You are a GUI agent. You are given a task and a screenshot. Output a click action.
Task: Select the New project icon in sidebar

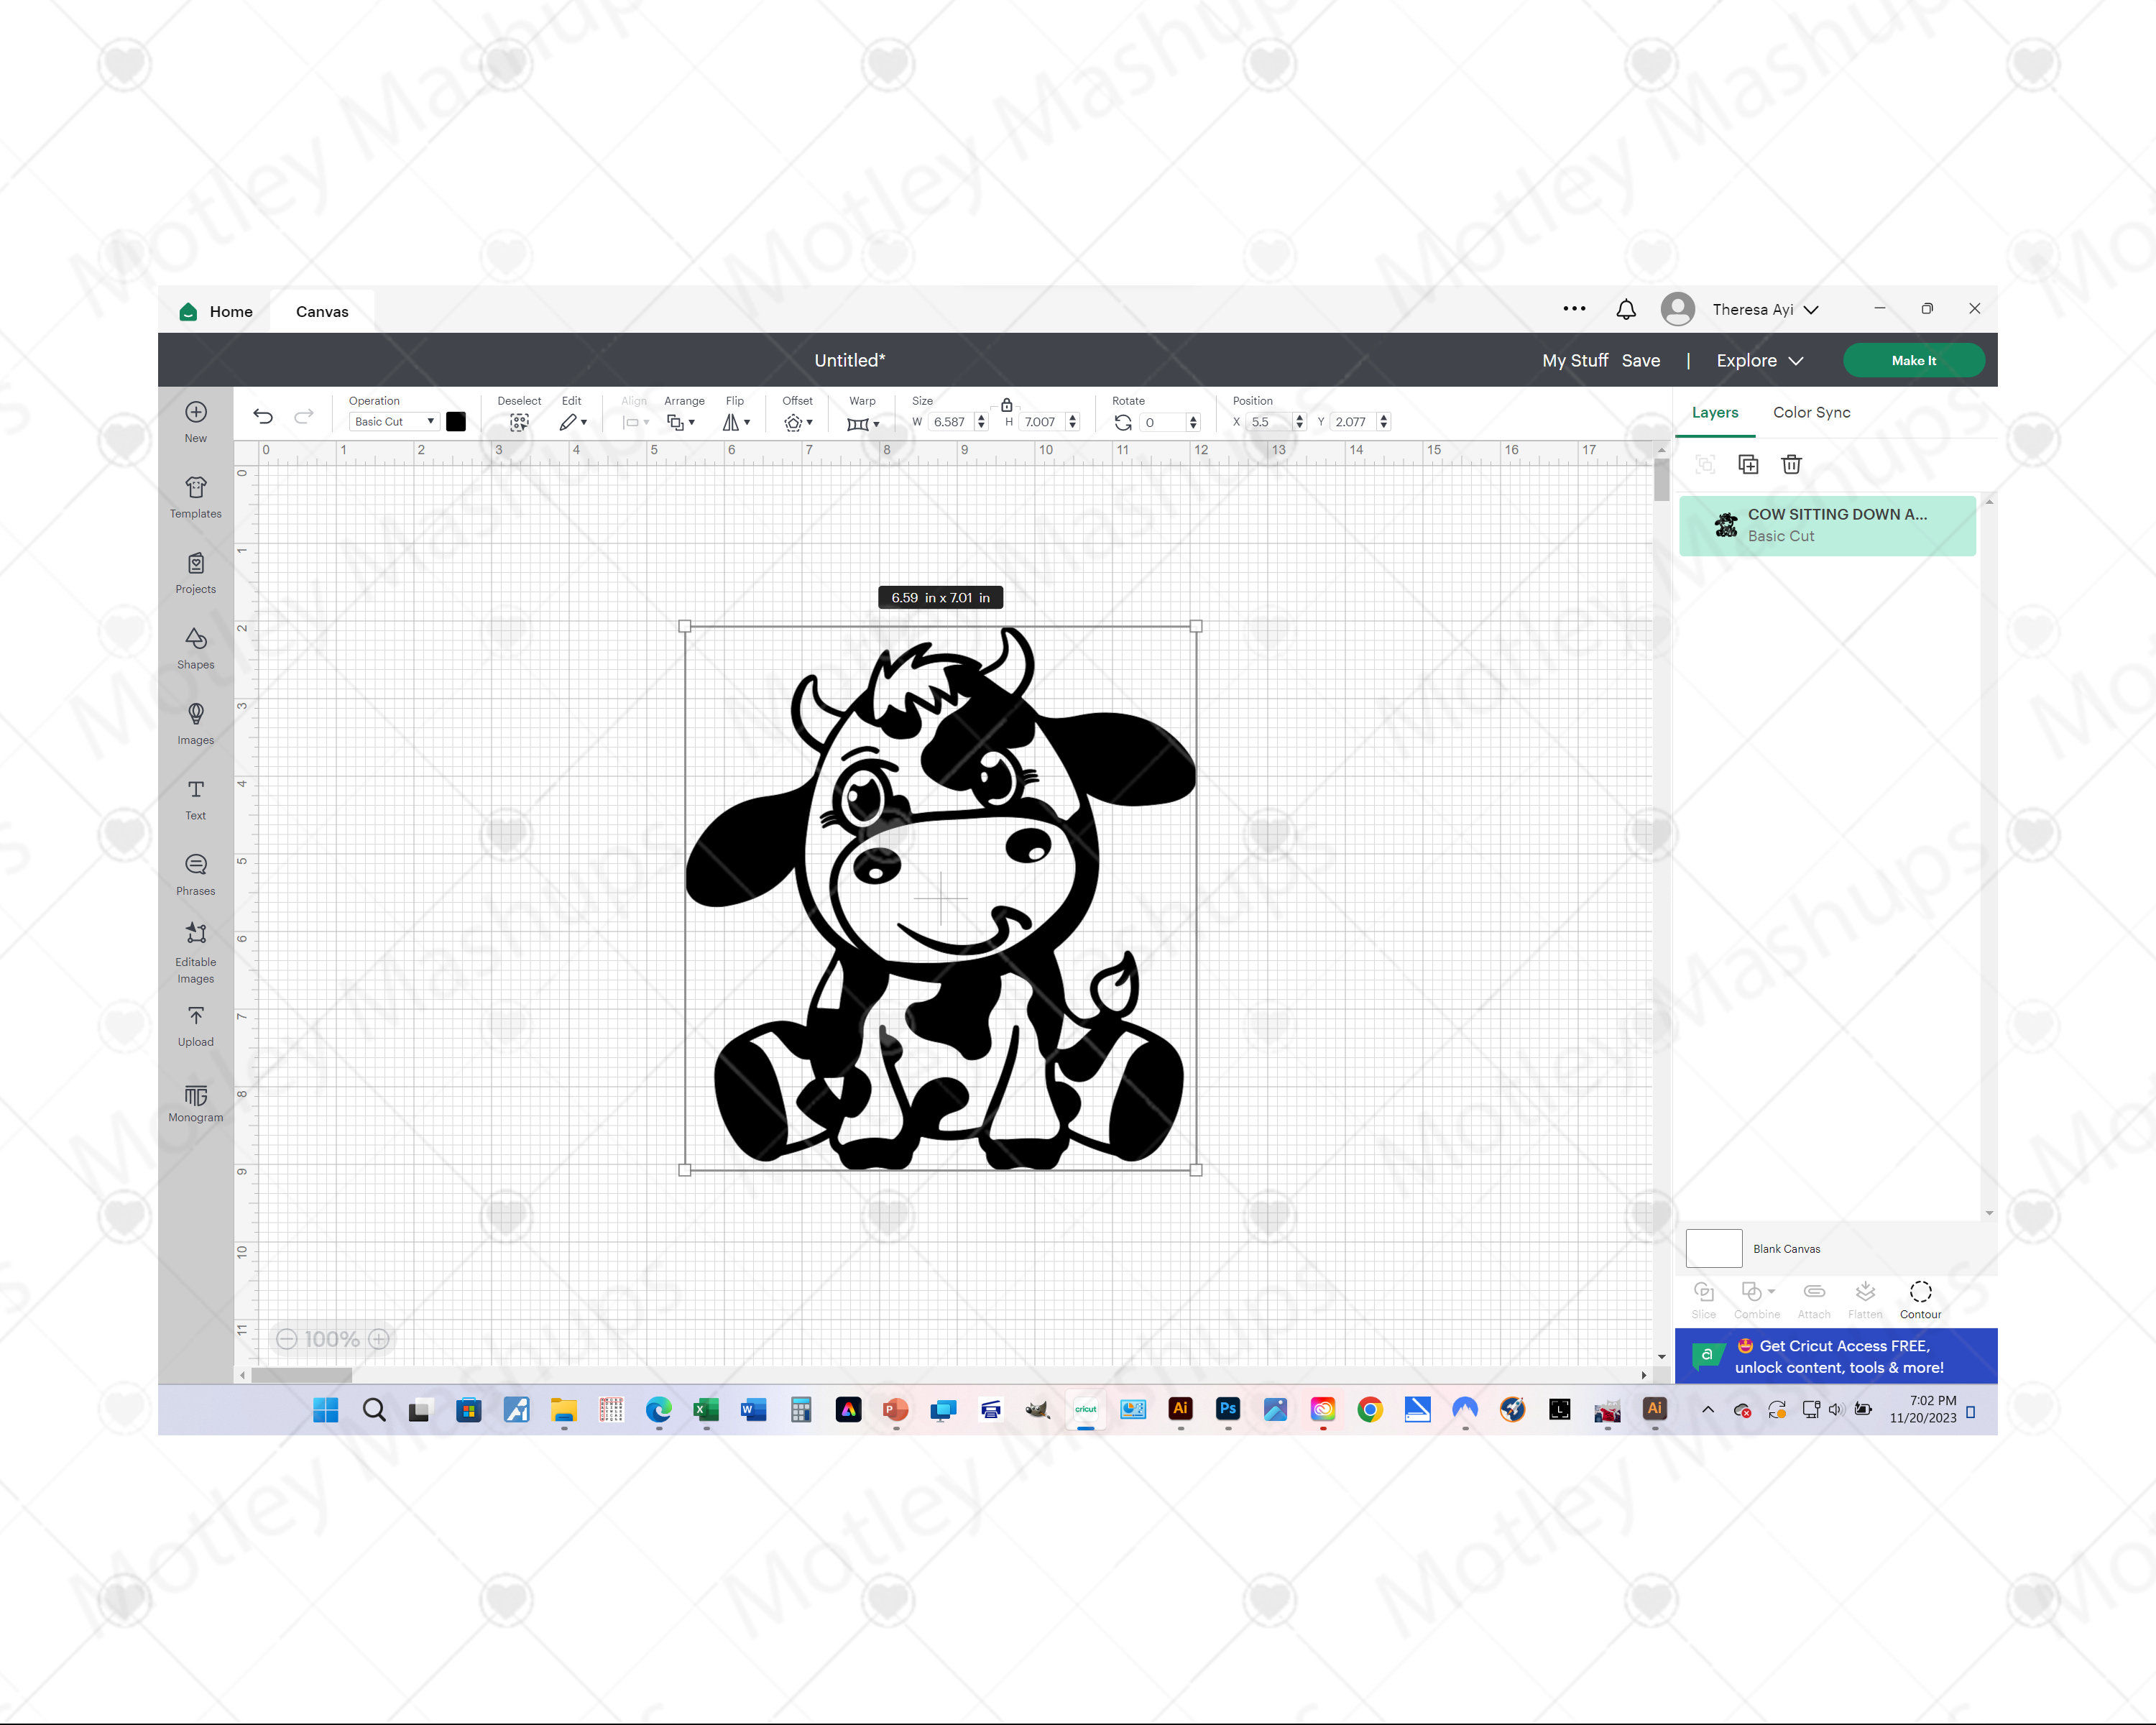pyautogui.click(x=195, y=415)
